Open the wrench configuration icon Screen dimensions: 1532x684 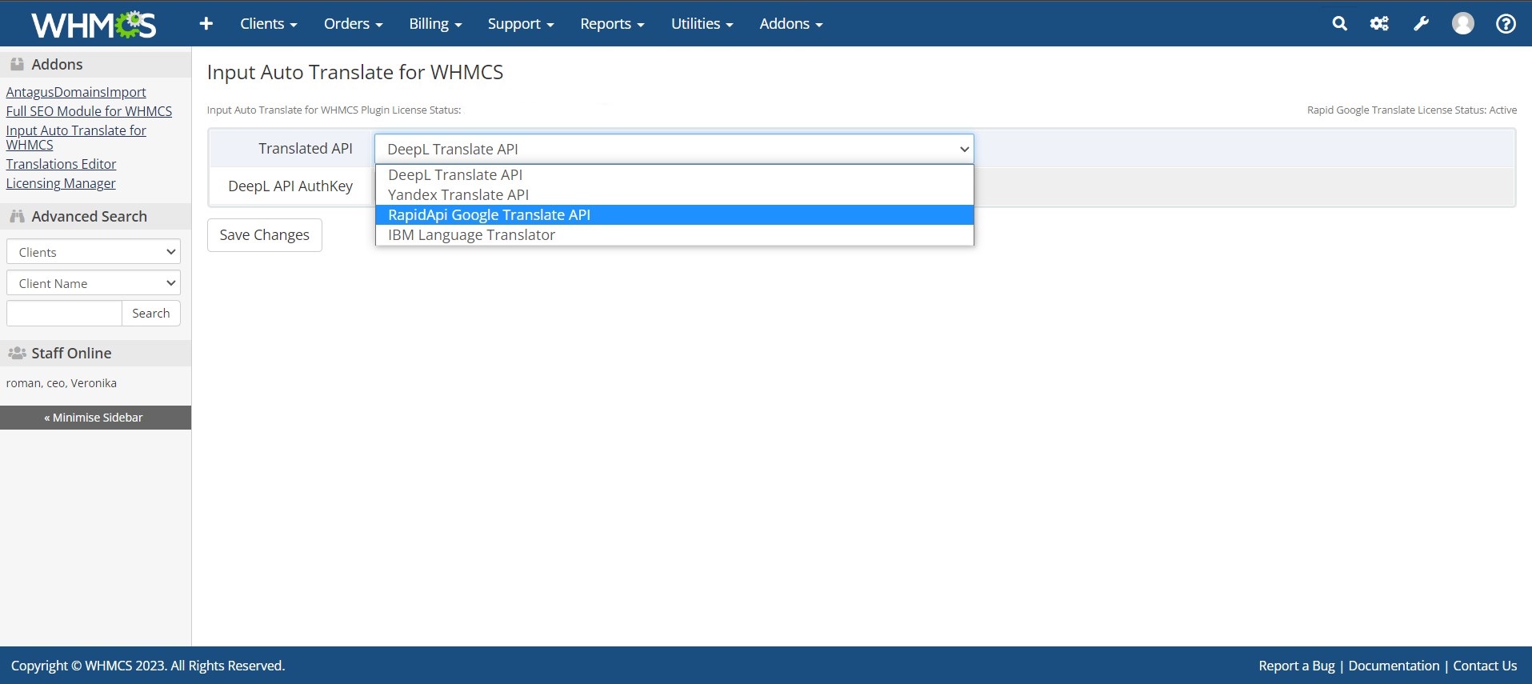tap(1421, 24)
